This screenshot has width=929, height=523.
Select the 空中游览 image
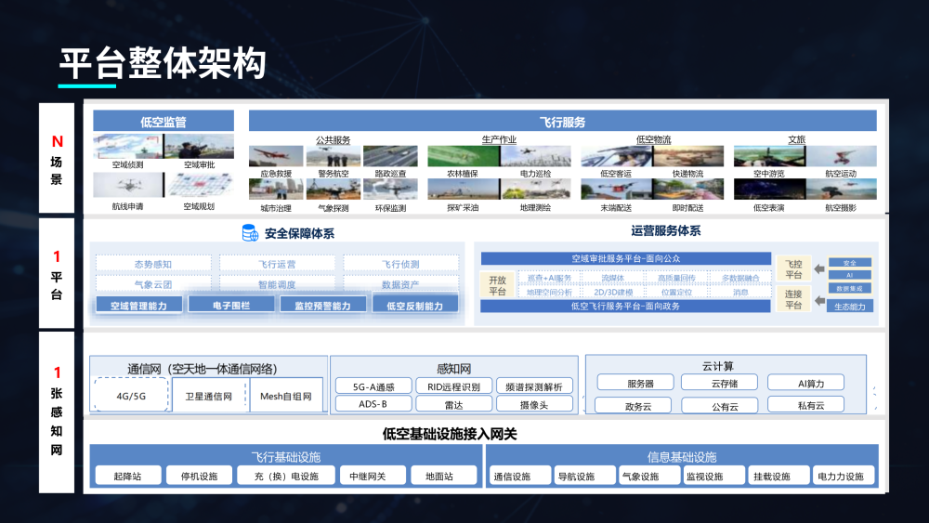pyautogui.click(x=769, y=156)
